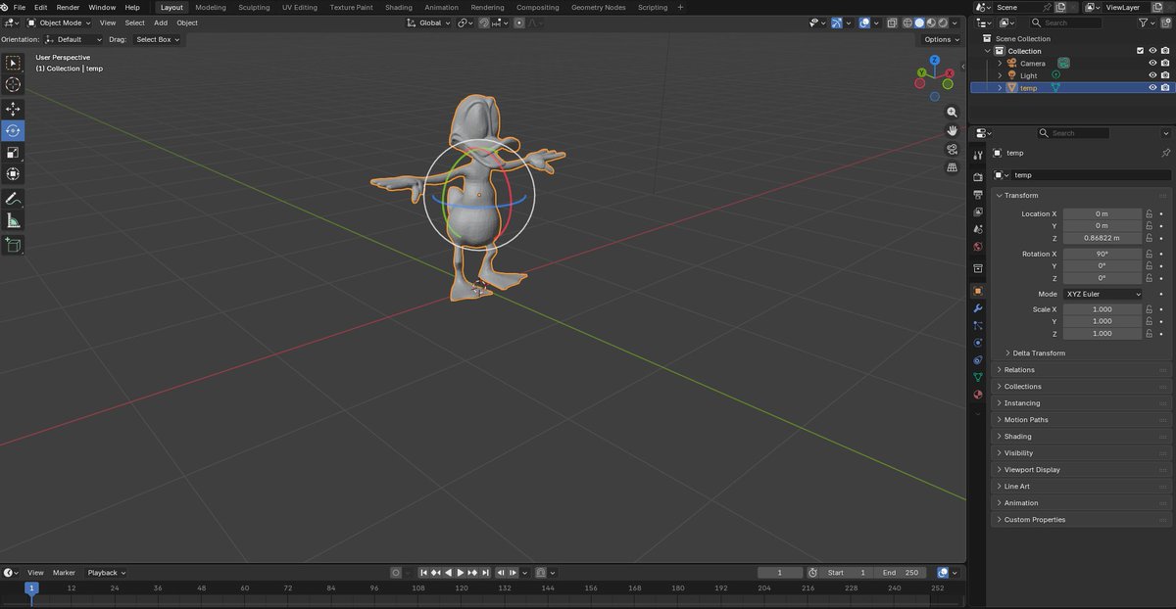
Task: Open the Object Data mesh tab
Action: [977, 377]
